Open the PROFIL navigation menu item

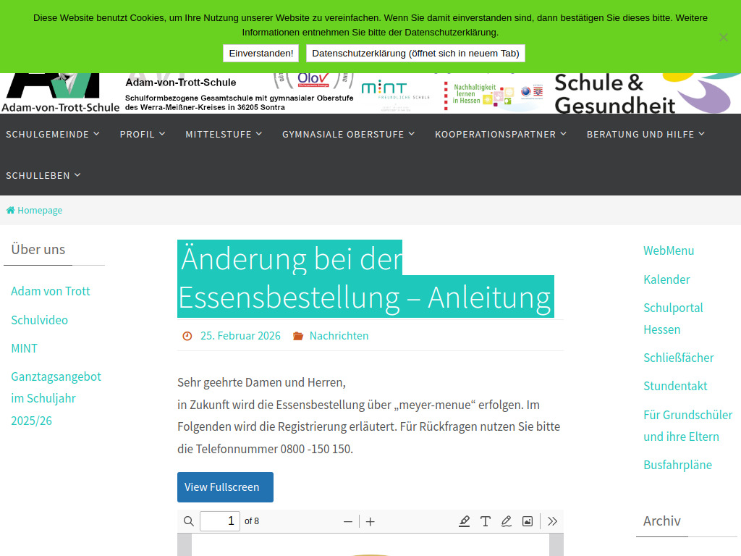click(x=142, y=134)
